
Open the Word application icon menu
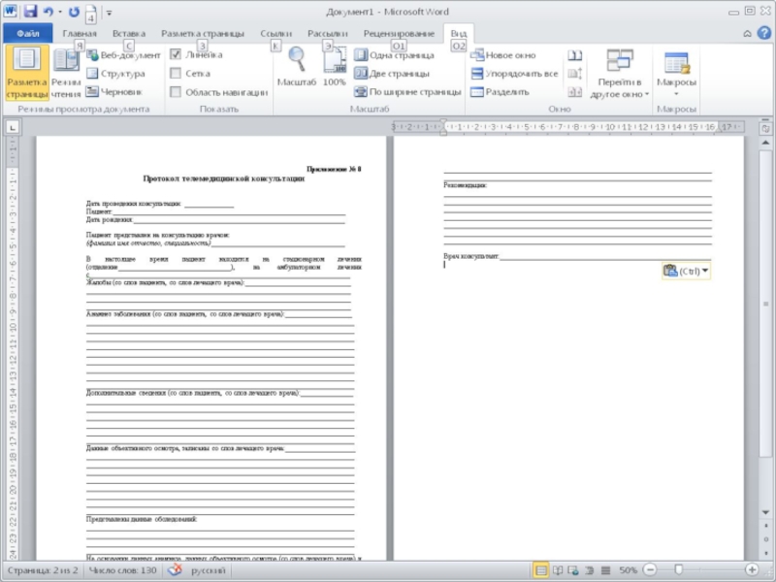click(10, 11)
